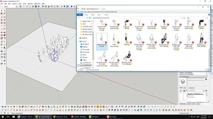The height and width of the screenshot is (119, 213).
Task: Switch to the layer tray tab
Action: coord(189,103)
